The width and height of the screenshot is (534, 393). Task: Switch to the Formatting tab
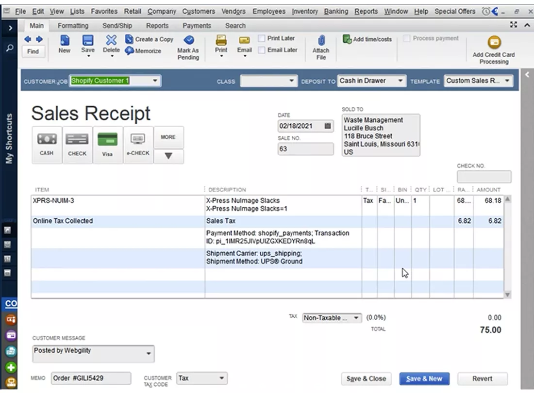(73, 26)
